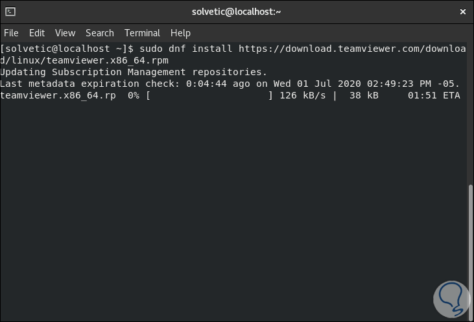Open the Search menu

click(x=100, y=33)
